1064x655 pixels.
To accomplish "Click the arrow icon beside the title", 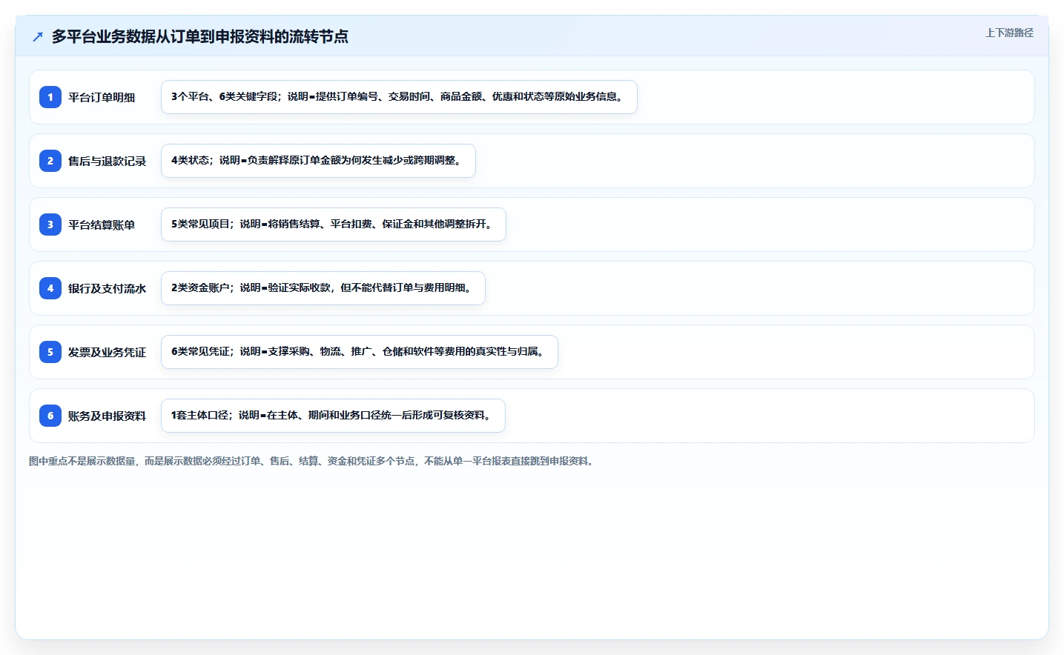I will tap(38, 36).
